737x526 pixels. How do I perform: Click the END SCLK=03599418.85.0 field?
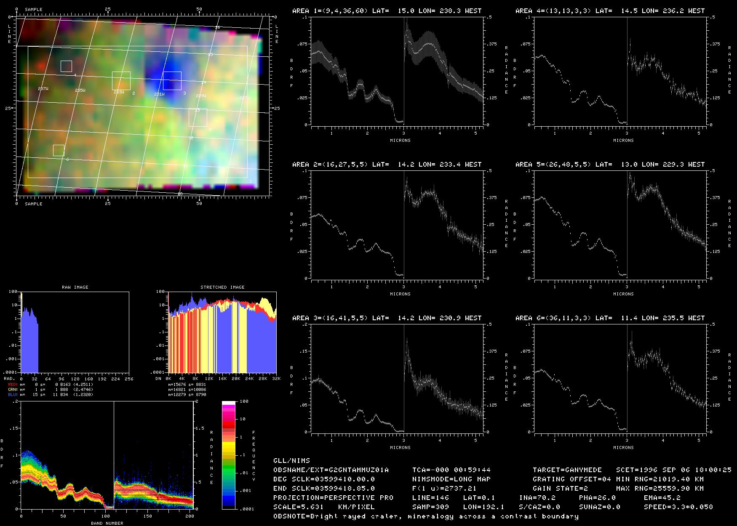(x=324, y=488)
